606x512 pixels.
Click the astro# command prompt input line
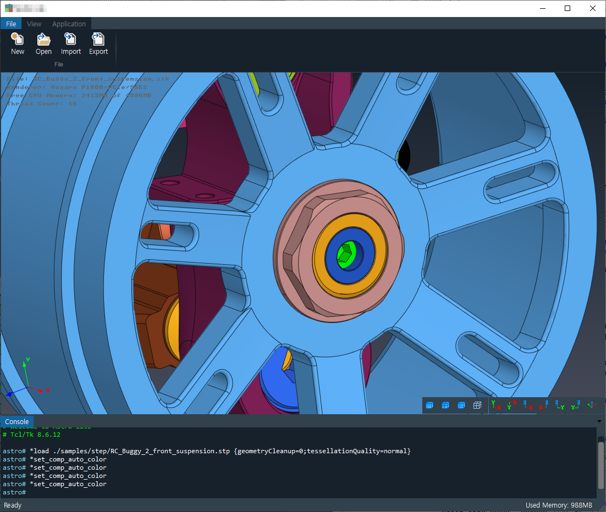[14, 492]
